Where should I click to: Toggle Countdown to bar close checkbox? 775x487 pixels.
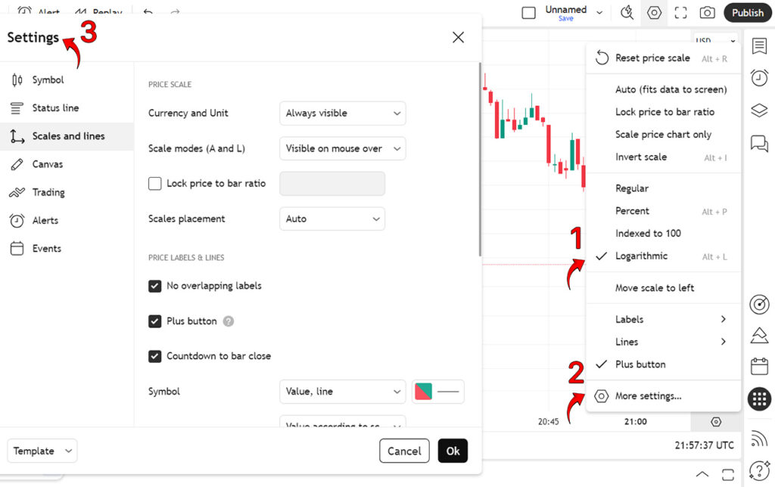pyautogui.click(x=154, y=356)
